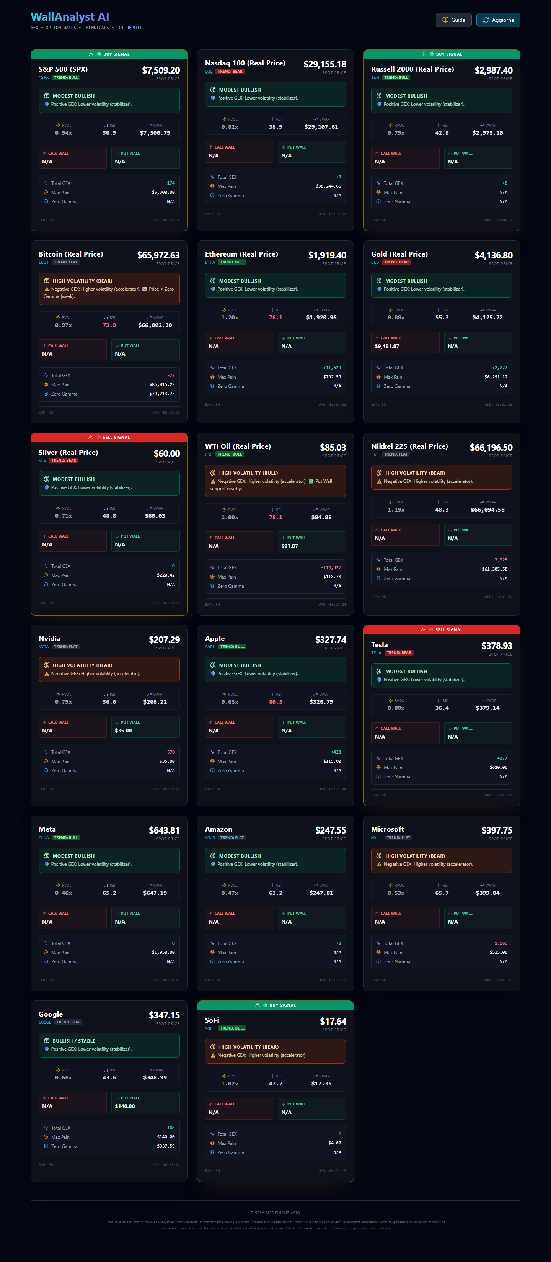Screen dimensions: 551x1262
Task: Click the Max Pain target icon on Bitcoin card
Action: click(x=46, y=384)
